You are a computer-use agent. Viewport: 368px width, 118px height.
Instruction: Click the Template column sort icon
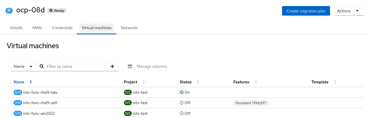click(335, 82)
